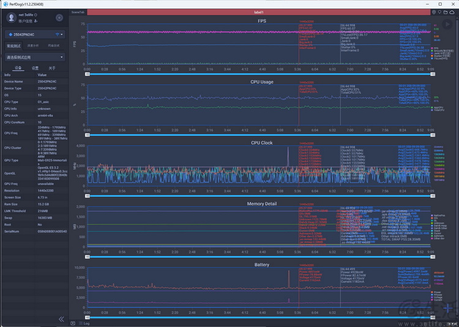Image resolution: width=459 pixels, height=327 pixels.
Task: Open account info icon beside 账户信息
Action: coord(35,21)
